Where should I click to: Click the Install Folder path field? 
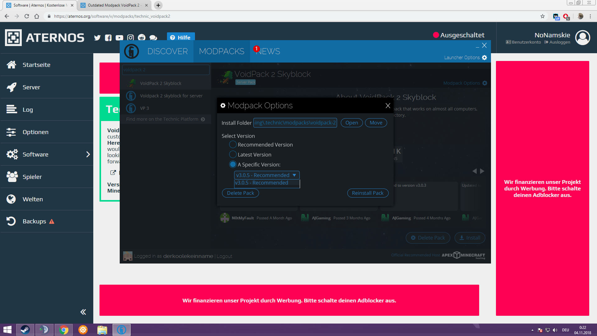click(295, 123)
